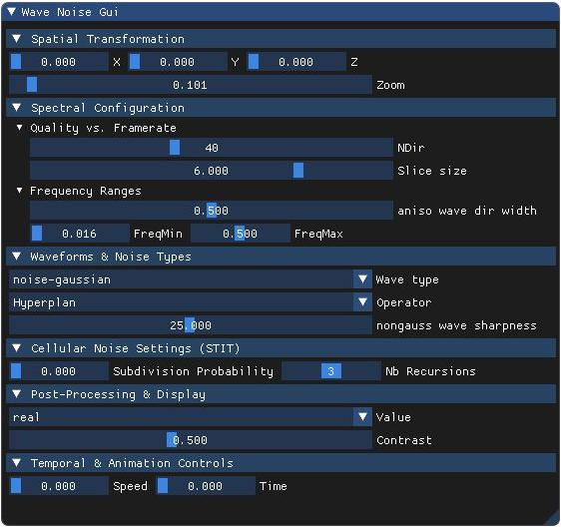561x527 pixels.
Task: Click the FreqMin slider
Action: click(80, 234)
